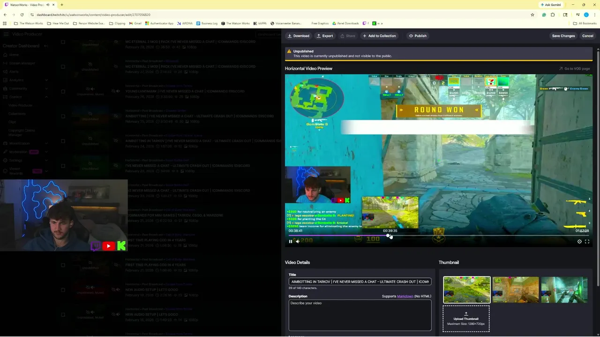Open the player settings gear
Viewport: 600px width, 337px height.
click(579, 242)
